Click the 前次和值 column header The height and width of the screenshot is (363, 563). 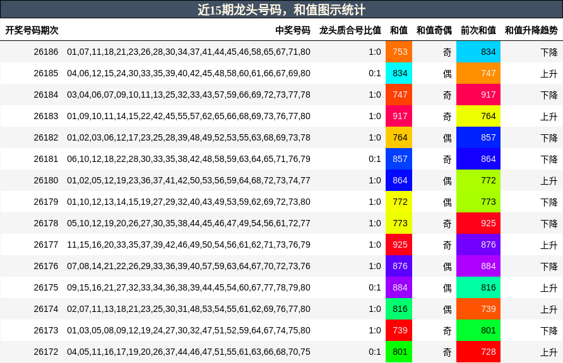pyautogui.click(x=478, y=30)
